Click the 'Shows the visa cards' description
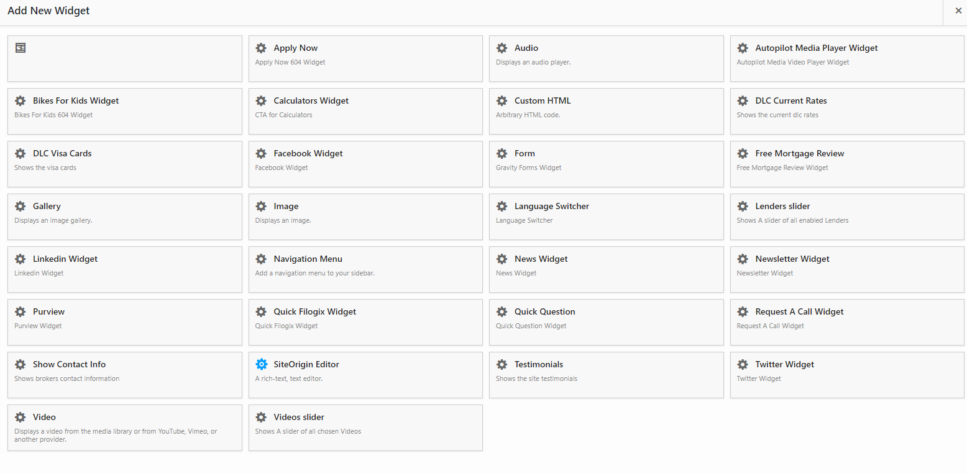The width and height of the screenshot is (967, 474). coord(45,168)
